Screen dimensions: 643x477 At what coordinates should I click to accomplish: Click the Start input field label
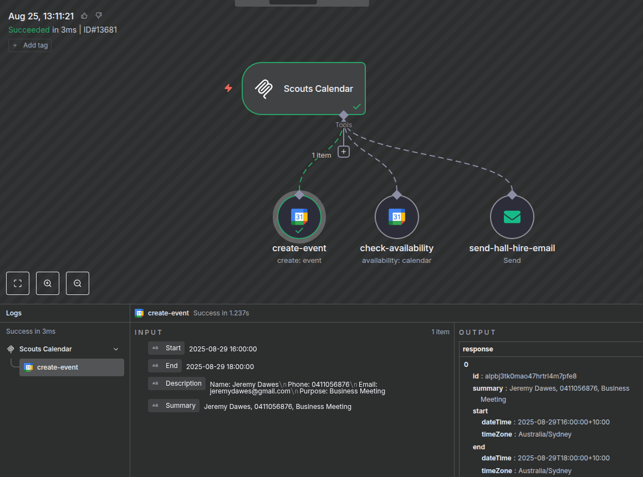point(173,348)
